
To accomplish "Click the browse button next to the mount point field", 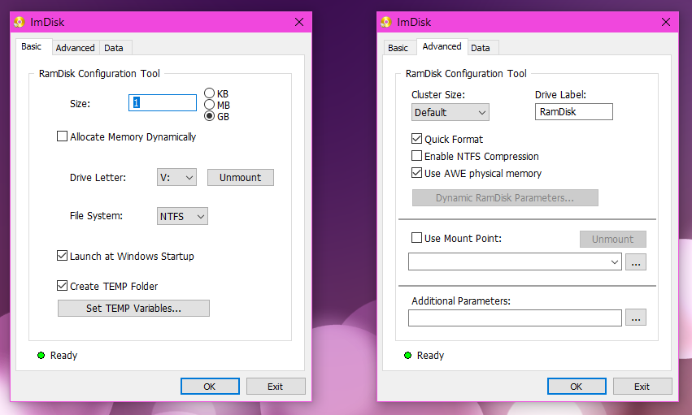I will coord(636,262).
